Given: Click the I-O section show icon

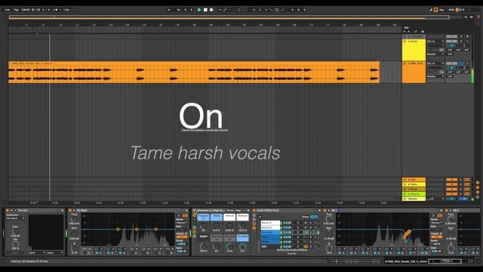Looking at the screenshot, I should tap(478, 183).
